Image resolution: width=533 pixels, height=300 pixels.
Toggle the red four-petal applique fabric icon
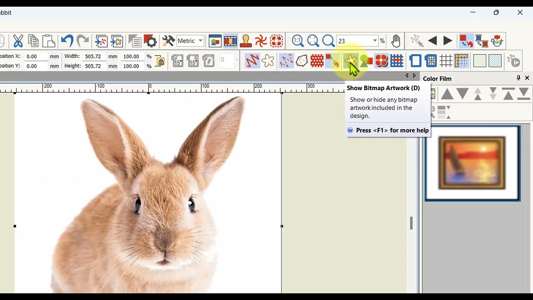coord(381,61)
